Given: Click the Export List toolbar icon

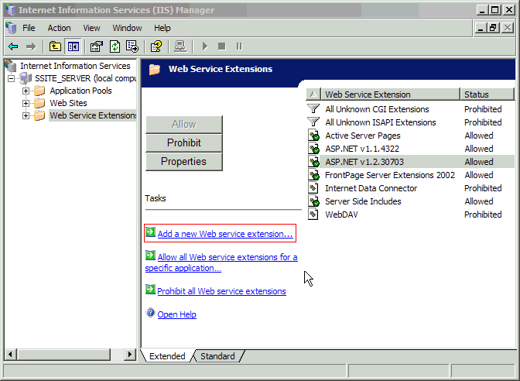Looking at the screenshot, I should click(132, 46).
